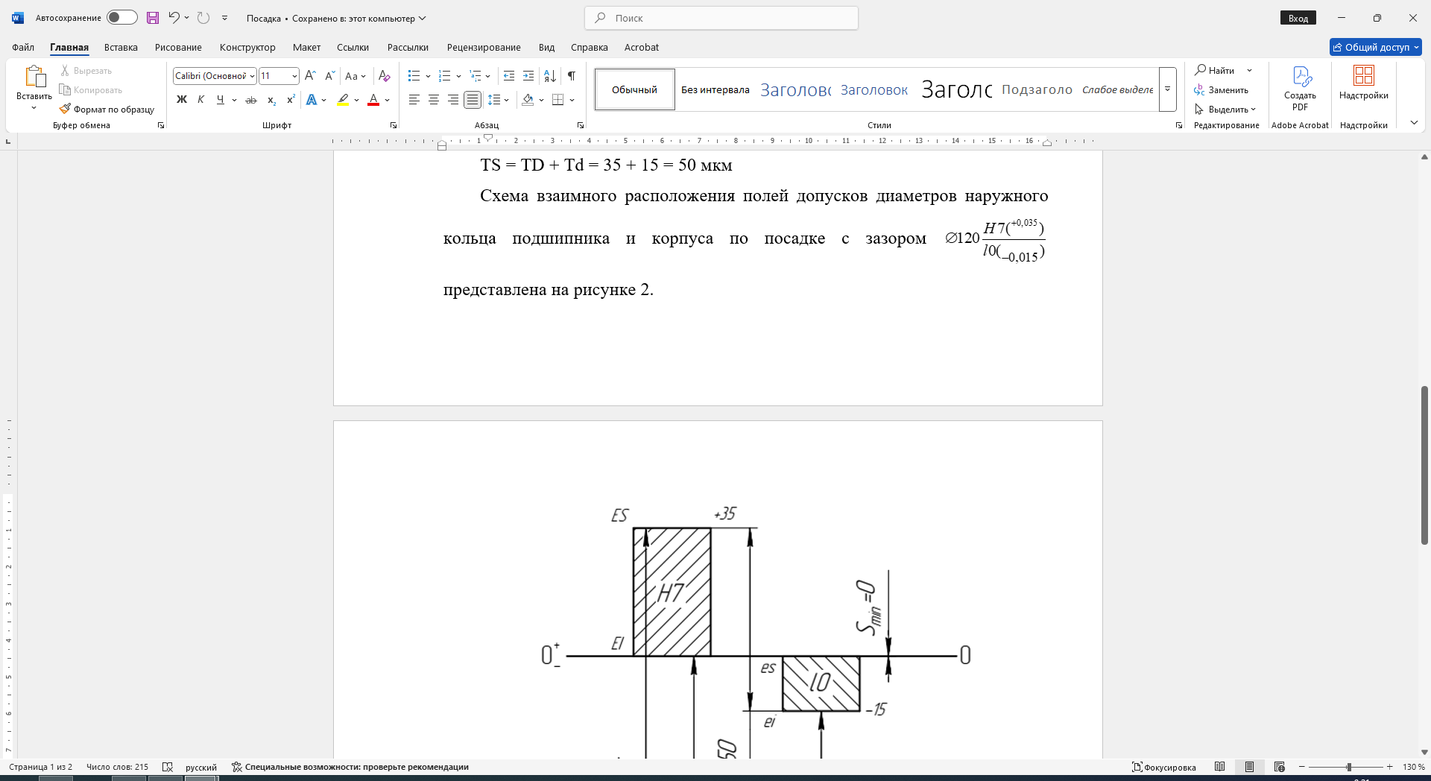Select justify alignment button

pos(473,100)
